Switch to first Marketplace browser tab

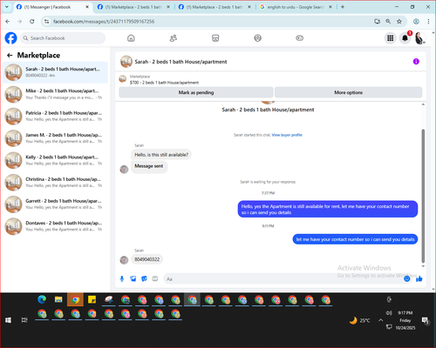(134, 7)
